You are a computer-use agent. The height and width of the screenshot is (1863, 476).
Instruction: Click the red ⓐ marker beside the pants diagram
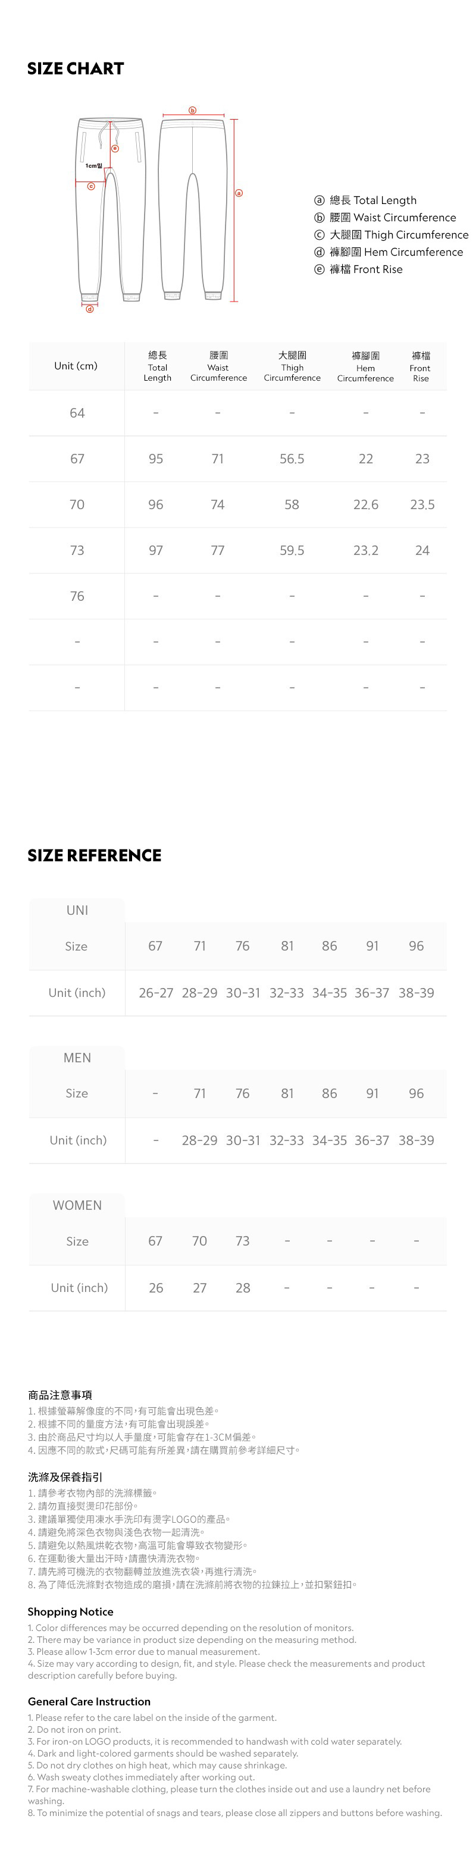239,193
